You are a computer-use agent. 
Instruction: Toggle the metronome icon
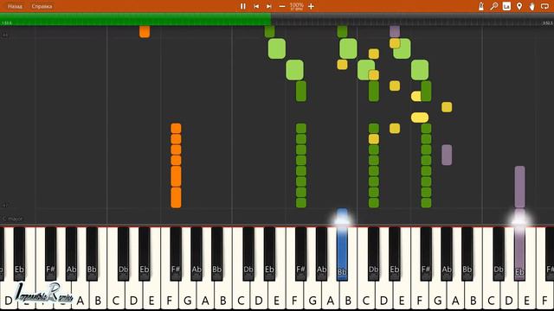click(x=481, y=6)
